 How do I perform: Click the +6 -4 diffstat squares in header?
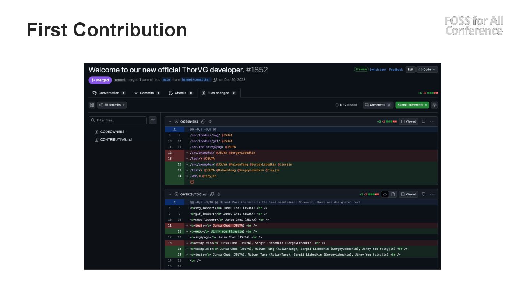(432, 93)
